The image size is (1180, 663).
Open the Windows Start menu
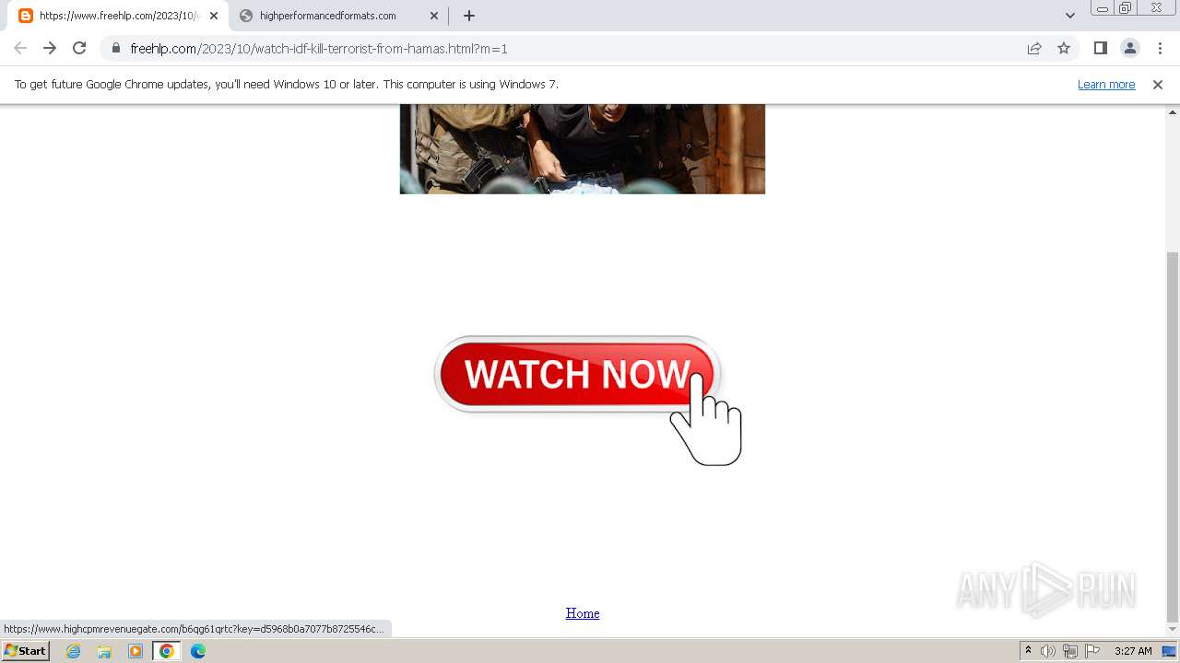click(x=25, y=651)
